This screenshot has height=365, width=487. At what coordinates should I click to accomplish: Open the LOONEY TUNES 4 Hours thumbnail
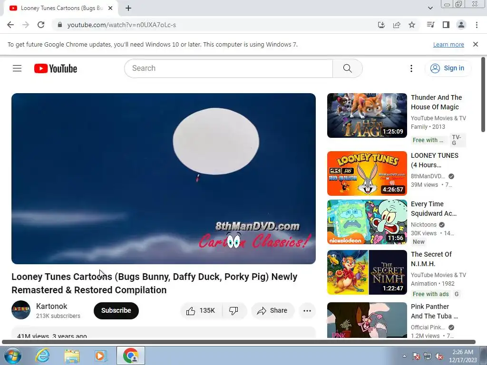pyautogui.click(x=367, y=173)
